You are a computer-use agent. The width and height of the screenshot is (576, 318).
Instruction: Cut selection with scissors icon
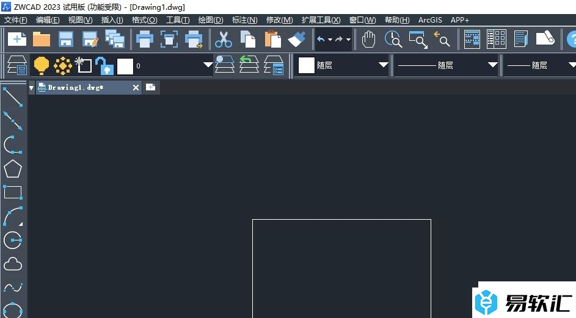click(x=224, y=39)
